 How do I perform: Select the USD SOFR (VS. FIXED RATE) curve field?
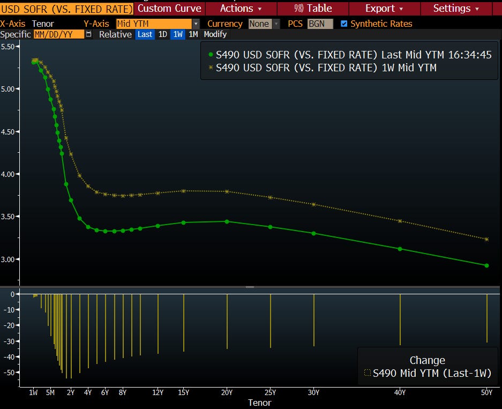(66, 9)
